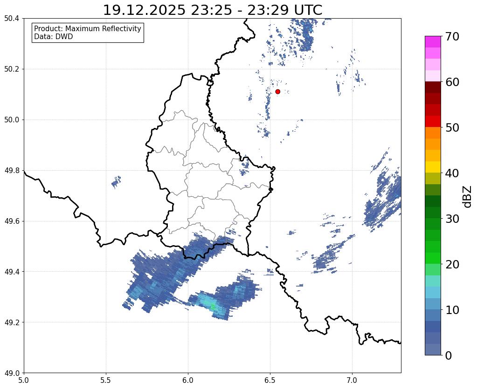The image size is (477, 388).
Task: Click y-axis latitude label 49.4
Action: click(12, 272)
